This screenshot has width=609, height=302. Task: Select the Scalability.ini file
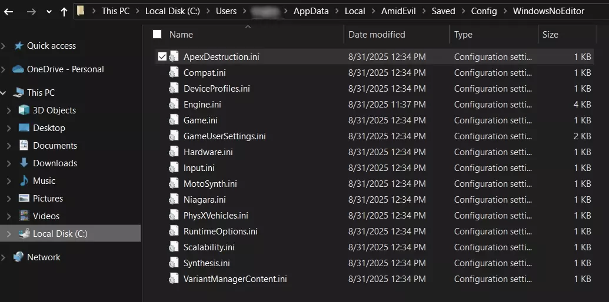coord(209,247)
